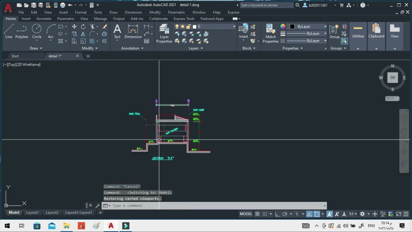
Task: Activate the Scale tool
Action: pyautogui.click(x=83, y=41)
